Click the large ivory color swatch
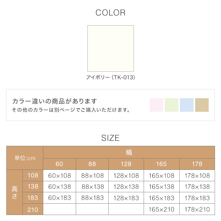Screen dimensions: 221x221 pos(110,48)
